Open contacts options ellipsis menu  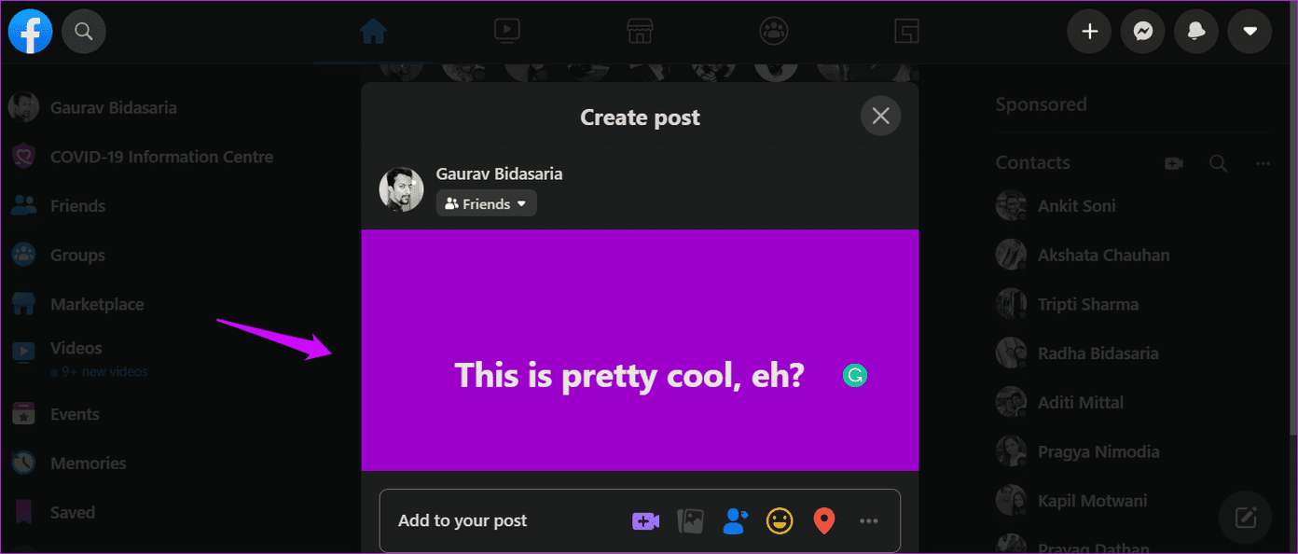[x=1263, y=163]
